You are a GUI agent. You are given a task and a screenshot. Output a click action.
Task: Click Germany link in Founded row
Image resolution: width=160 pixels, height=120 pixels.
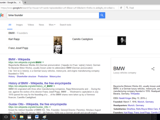(x=149, y=102)
